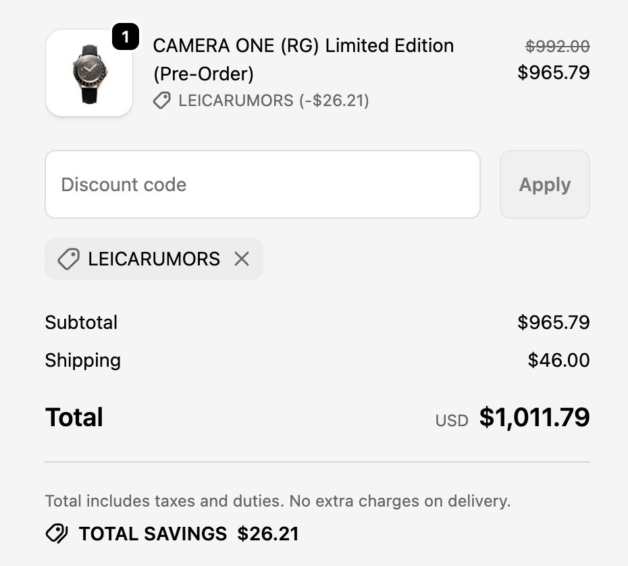Click the crossed-out $992.00 original price

pyautogui.click(x=557, y=46)
